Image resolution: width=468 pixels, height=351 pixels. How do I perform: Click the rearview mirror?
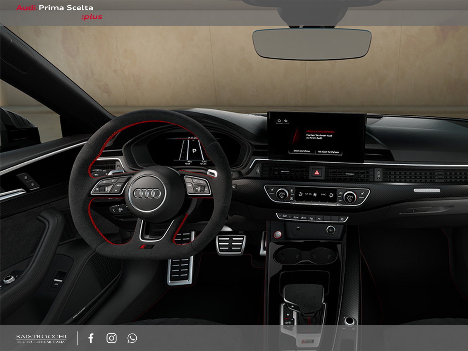[x=312, y=44]
